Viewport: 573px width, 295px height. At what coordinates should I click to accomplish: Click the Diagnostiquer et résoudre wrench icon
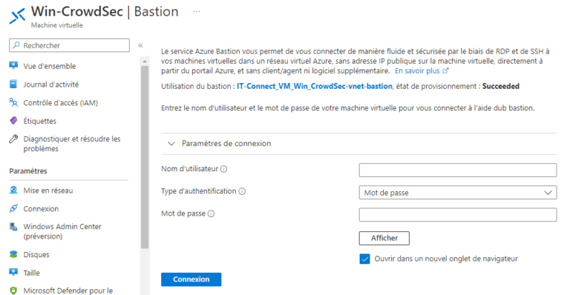pyautogui.click(x=13, y=139)
